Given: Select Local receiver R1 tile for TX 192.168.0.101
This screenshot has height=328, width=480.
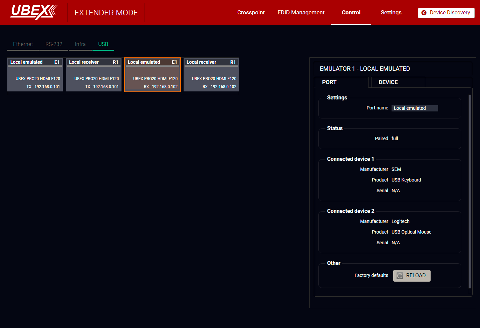Looking at the screenshot, I should tap(94, 75).
